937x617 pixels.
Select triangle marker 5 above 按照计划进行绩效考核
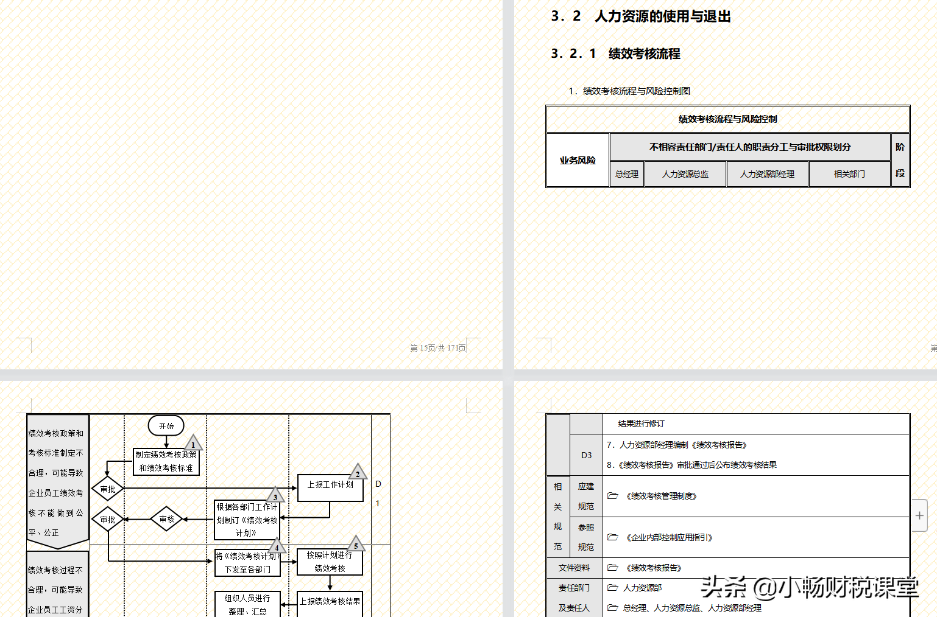pos(356,545)
